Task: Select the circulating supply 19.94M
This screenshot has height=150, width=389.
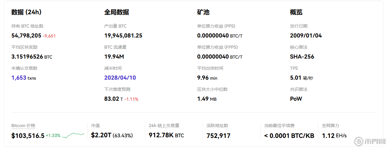Action: tap(114, 57)
